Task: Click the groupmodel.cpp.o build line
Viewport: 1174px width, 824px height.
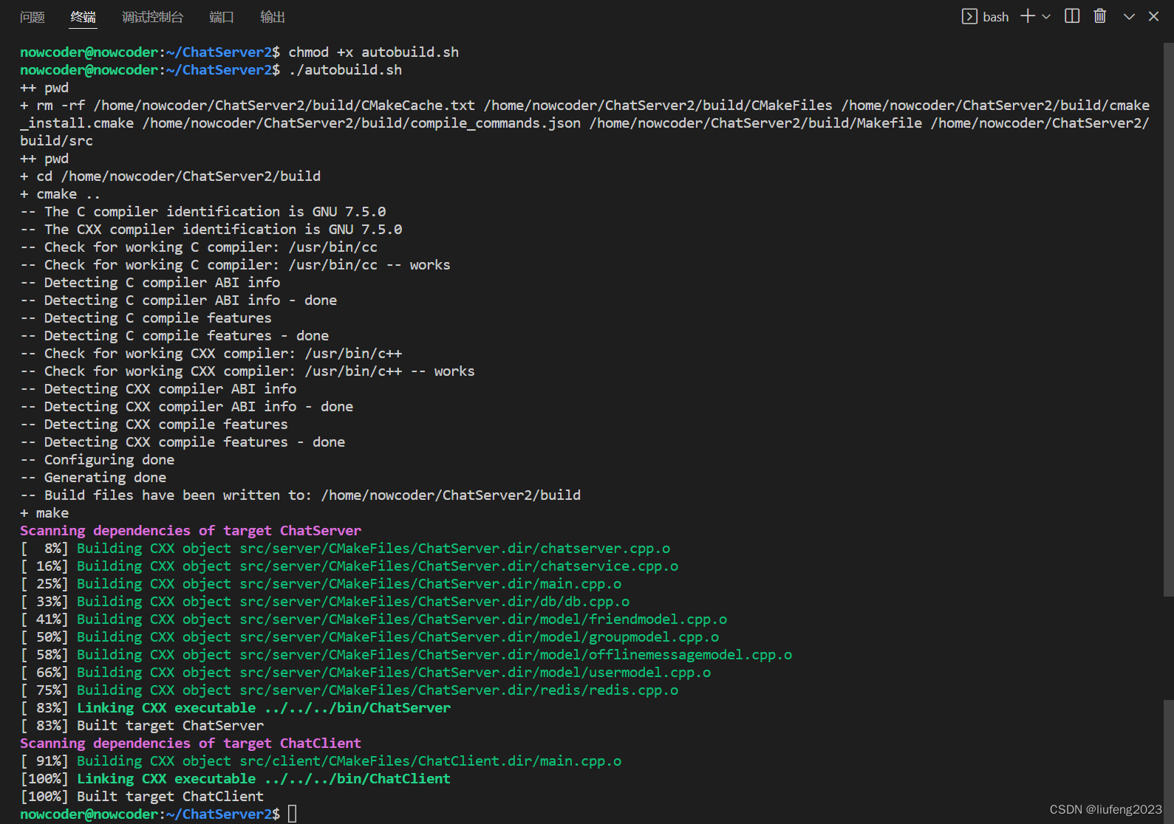Action: tap(369, 637)
